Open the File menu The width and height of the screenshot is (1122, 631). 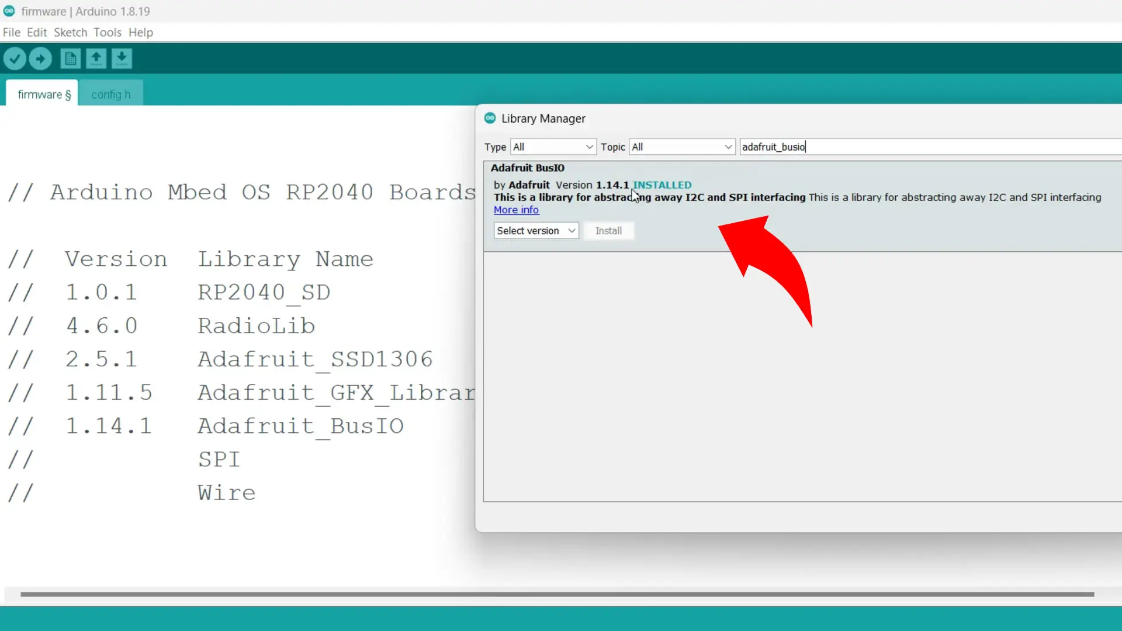click(x=11, y=32)
